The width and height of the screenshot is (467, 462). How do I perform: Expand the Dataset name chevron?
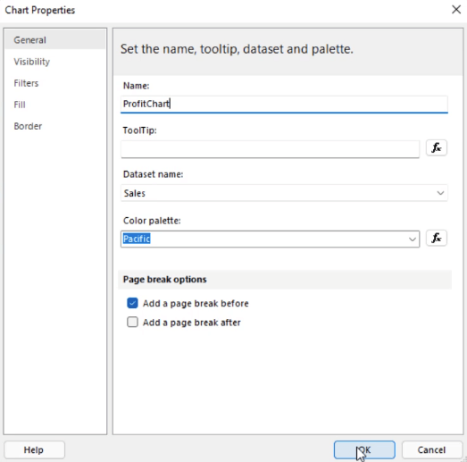(440, 193)
